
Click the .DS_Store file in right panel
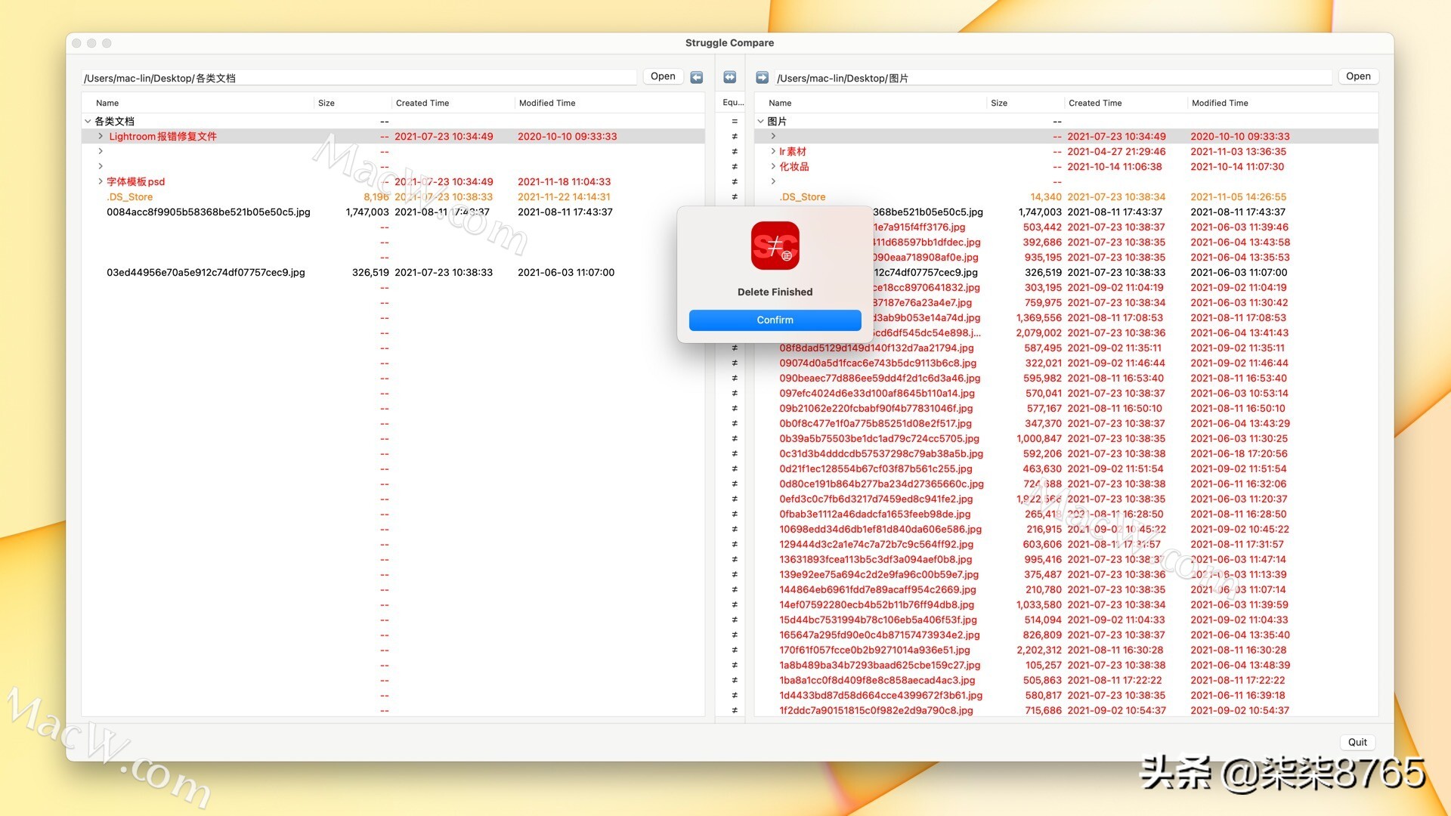(x=803, y=196)
